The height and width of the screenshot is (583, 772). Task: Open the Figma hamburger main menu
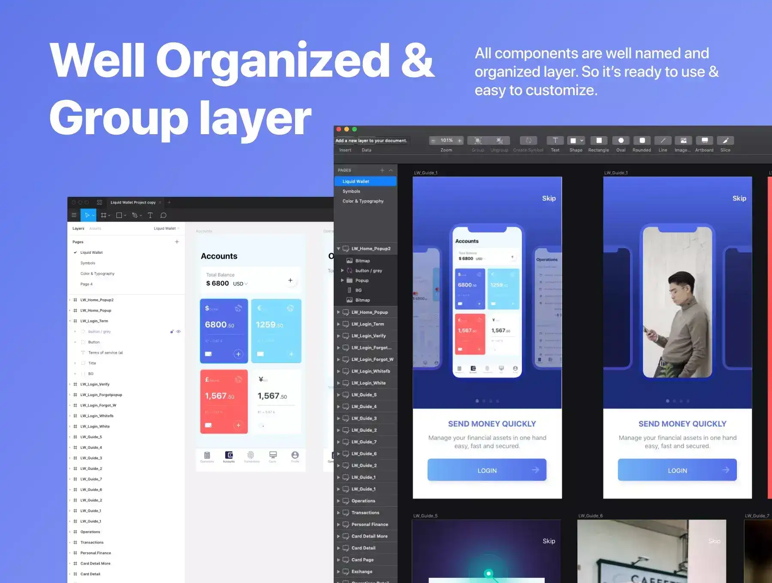pos(74,215)
